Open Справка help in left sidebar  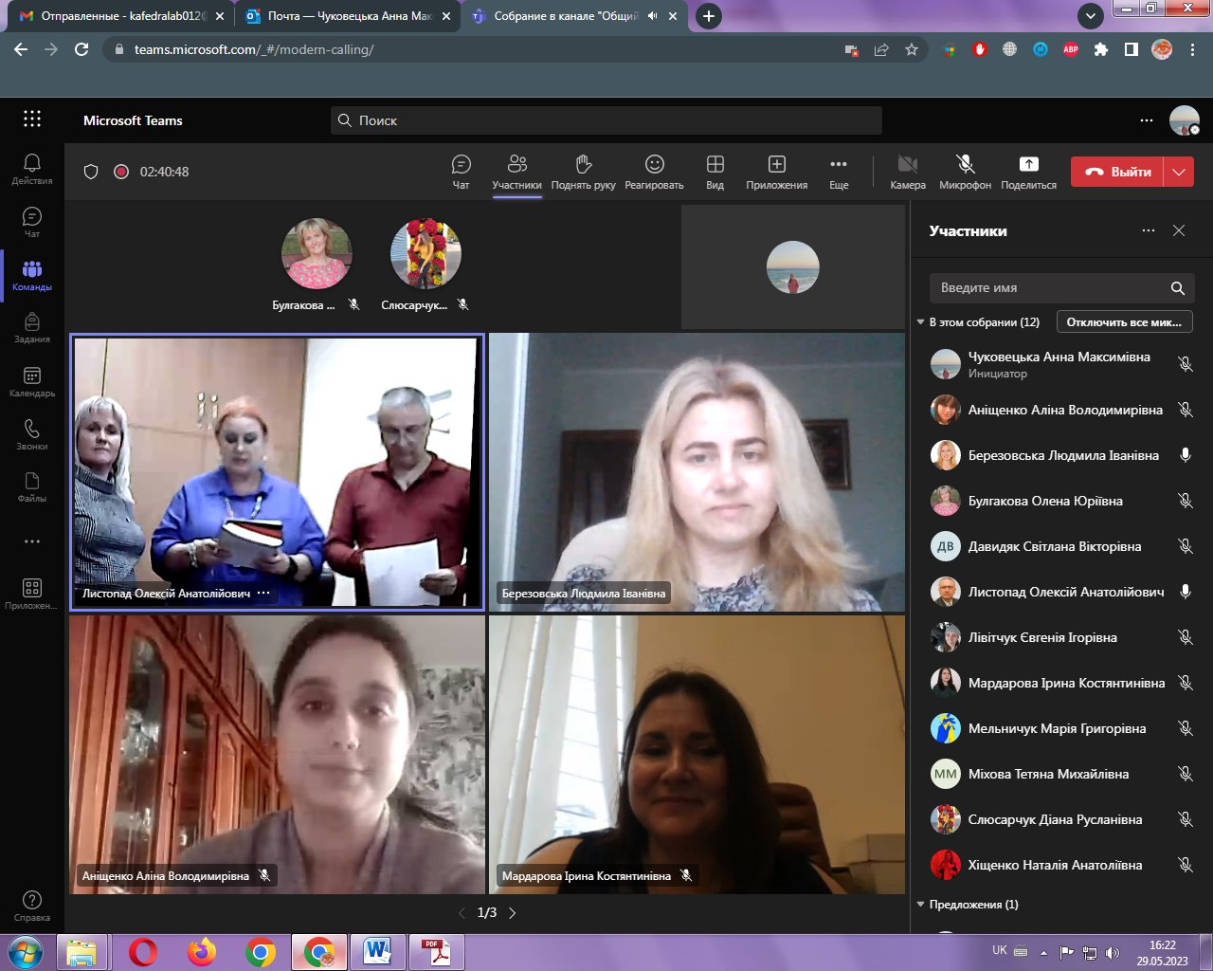[32, 906]
